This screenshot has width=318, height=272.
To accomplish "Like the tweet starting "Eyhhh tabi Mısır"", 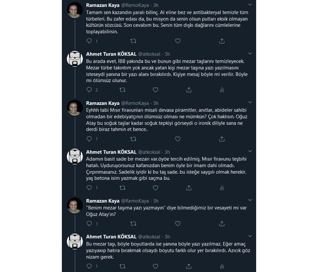I will (177, 139).
